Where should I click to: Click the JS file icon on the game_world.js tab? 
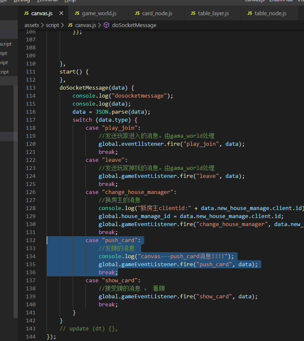pyautogui.click(x=77, y=13)
